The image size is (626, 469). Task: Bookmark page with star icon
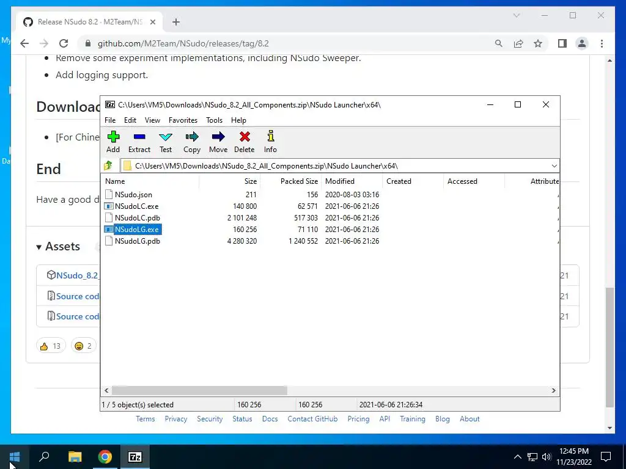tap(538, 43)
